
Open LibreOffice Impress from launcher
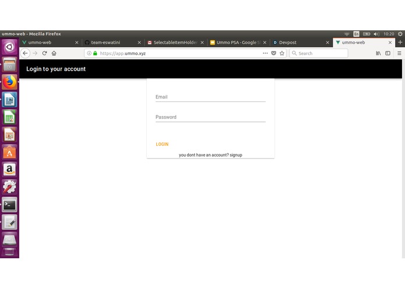[9, 135]
